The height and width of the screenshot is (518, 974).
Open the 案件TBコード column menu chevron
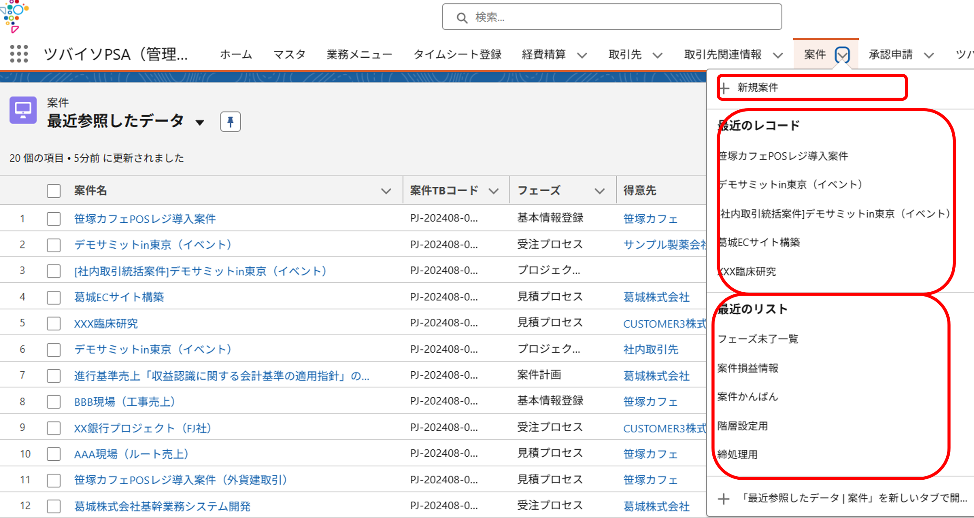pos(493,191)
